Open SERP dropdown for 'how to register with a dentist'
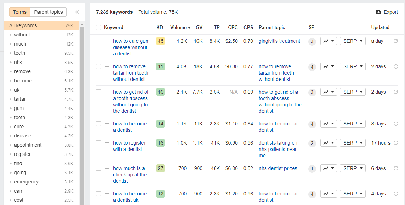The width and height of the screenshot is (405, 205). [353, 143]
